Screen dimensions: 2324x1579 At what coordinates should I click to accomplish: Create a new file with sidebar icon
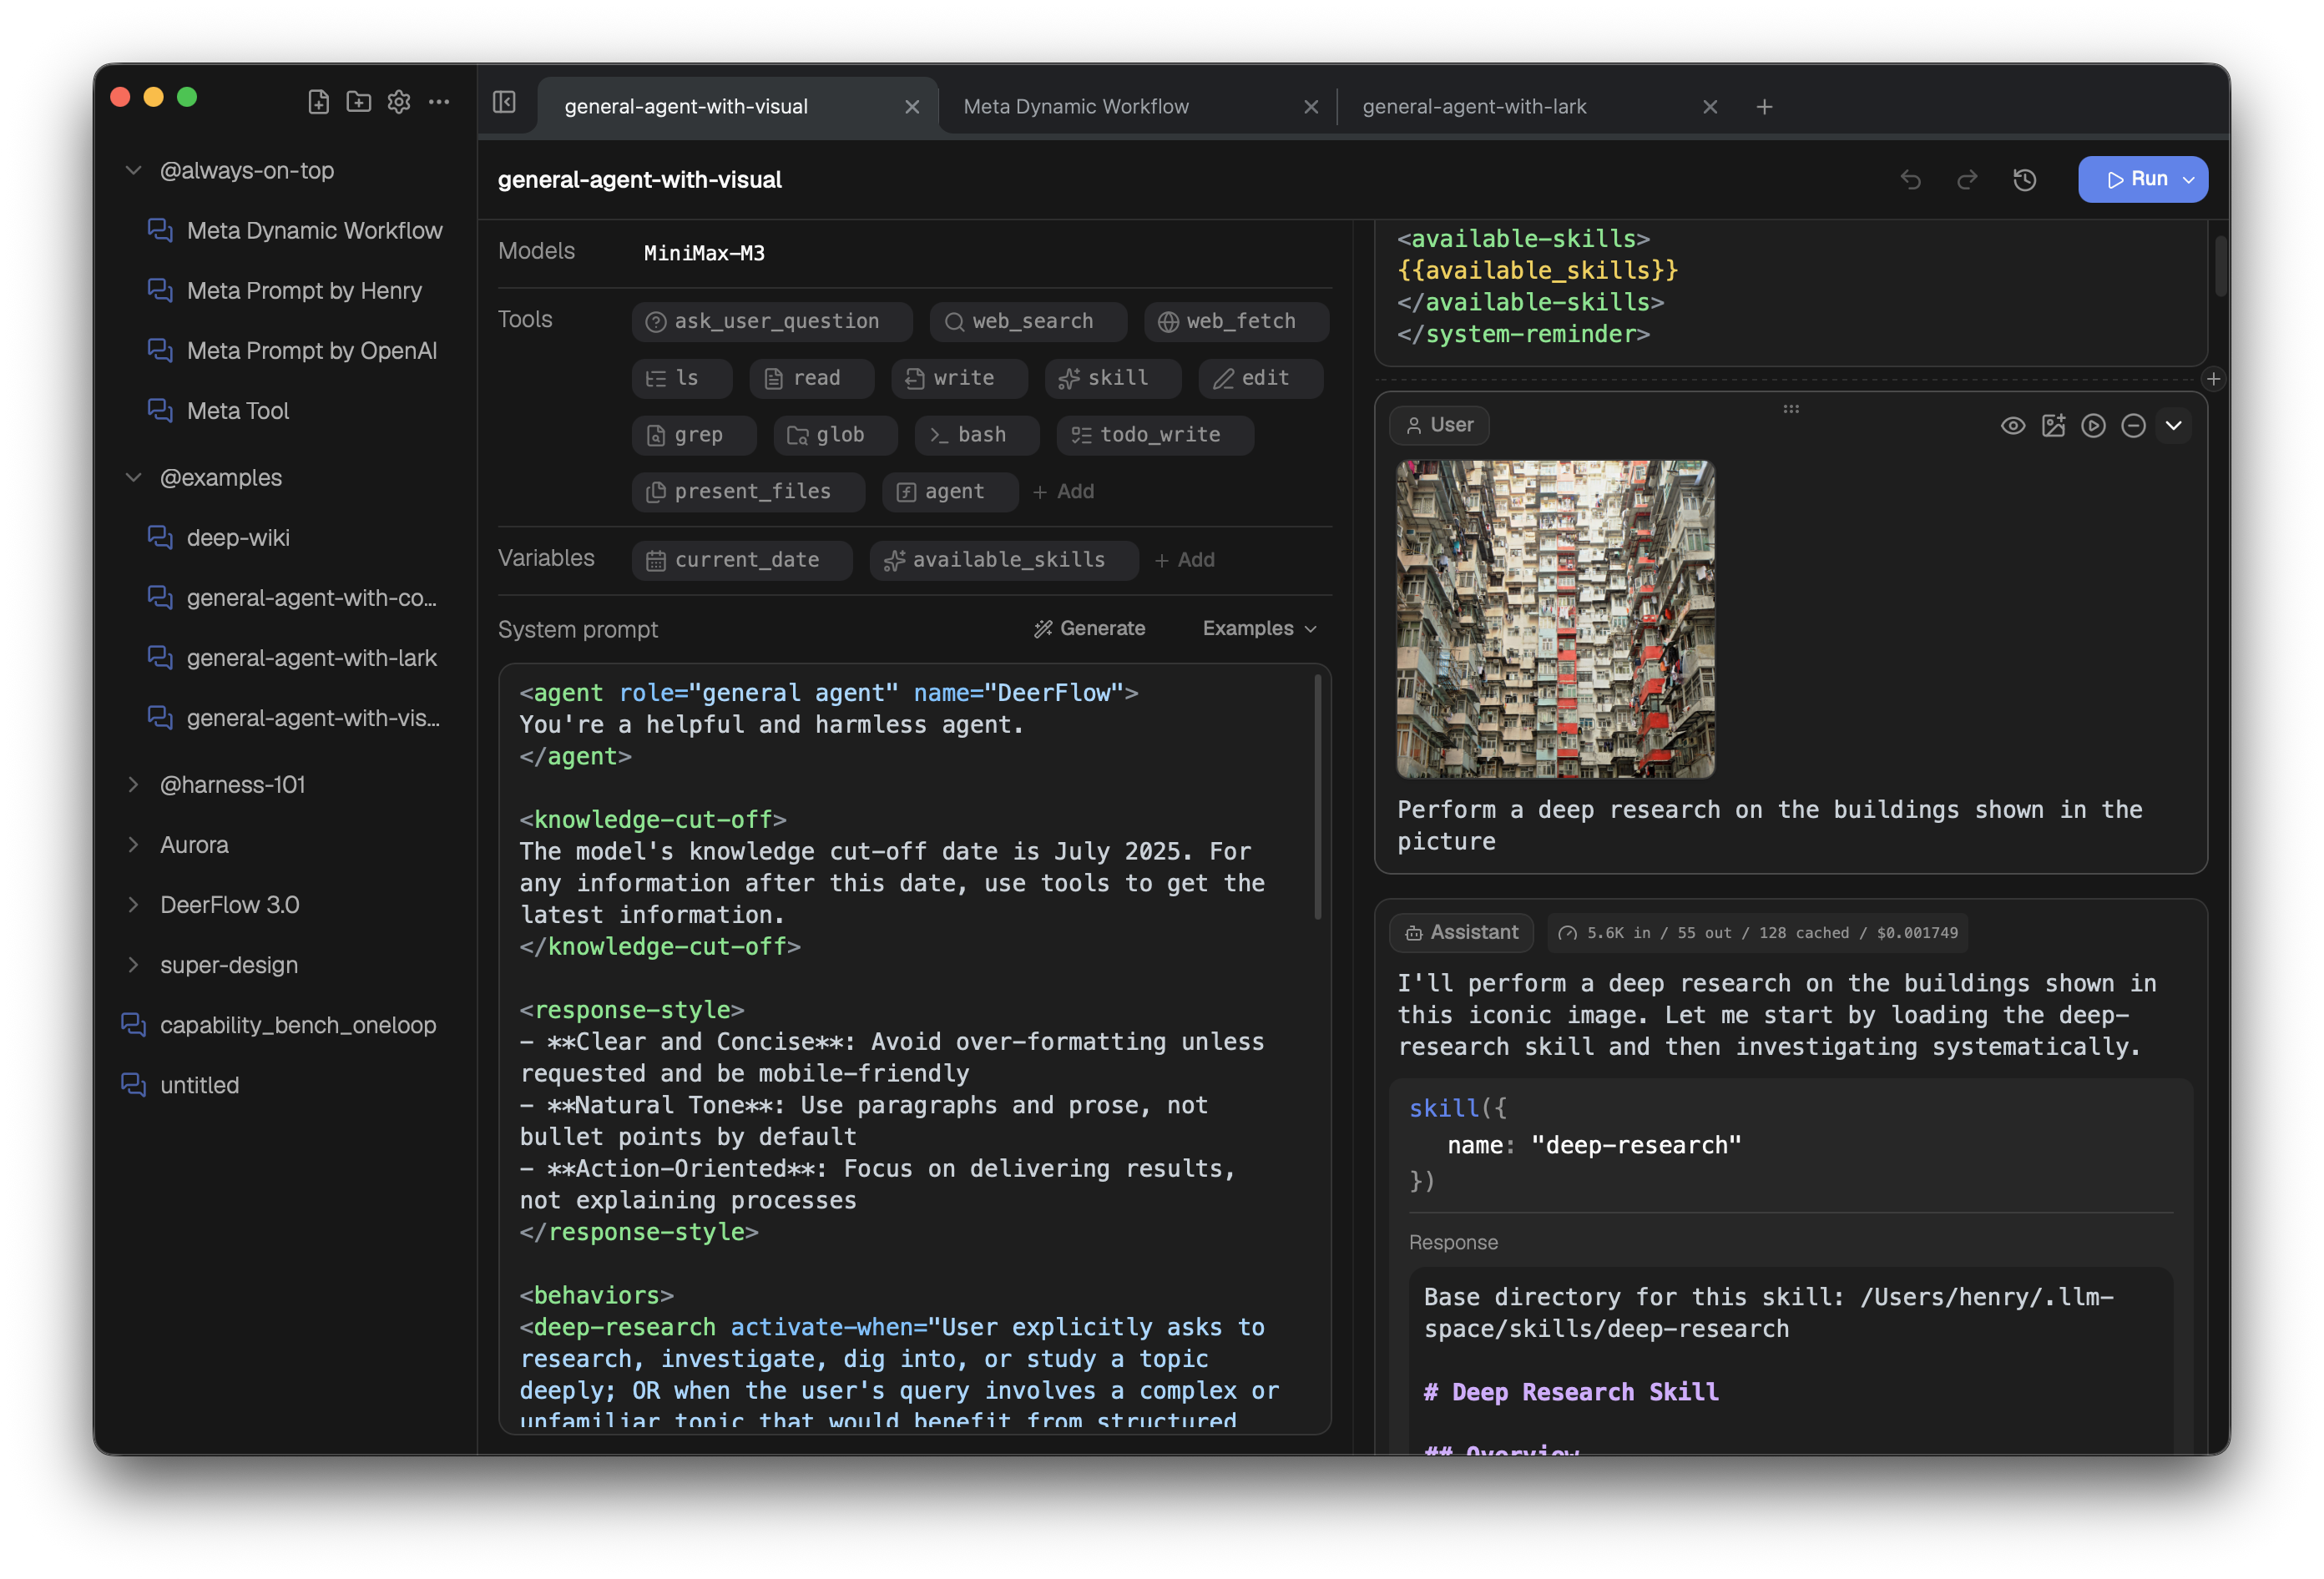click(318, 101)
